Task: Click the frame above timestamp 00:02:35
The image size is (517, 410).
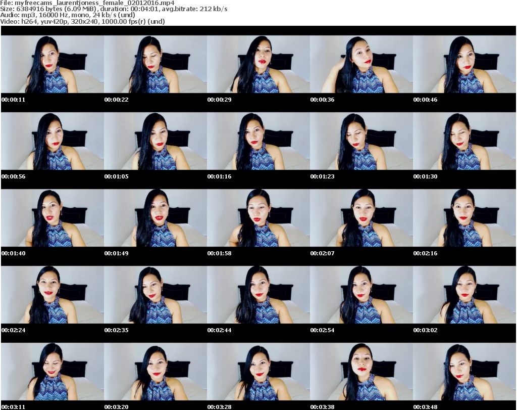Action: point(156,295)
